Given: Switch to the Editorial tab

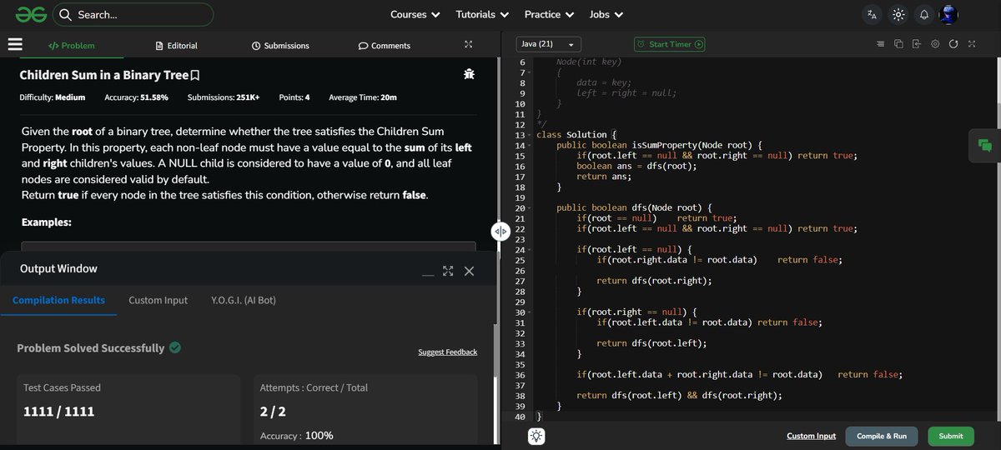Looking at the screenshot, I should 178,45.
